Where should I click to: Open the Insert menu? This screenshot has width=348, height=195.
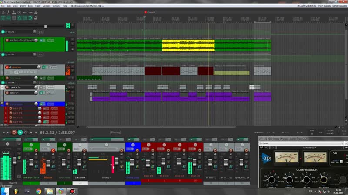tap(23, 6)
